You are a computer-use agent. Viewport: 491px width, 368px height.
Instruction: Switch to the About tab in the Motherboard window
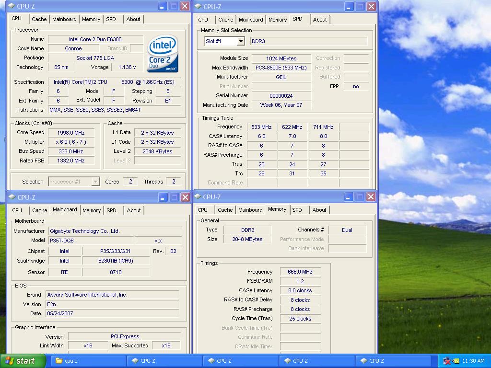click(x=134, y=210)
